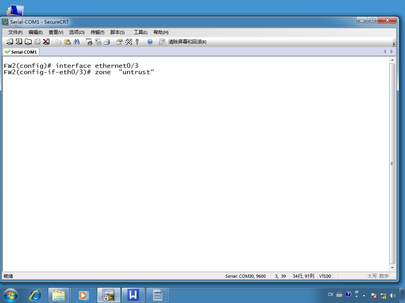The width and height of the screenshot is (405, 303).
Task: Open the Windows Start button
Action: [x=11, y=295]
